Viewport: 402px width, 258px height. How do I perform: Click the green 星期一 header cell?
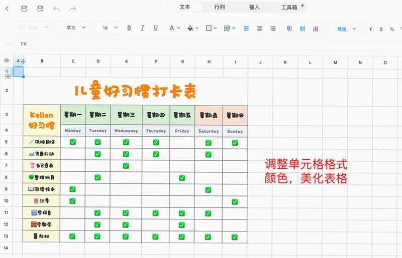[x=73, y=115]
